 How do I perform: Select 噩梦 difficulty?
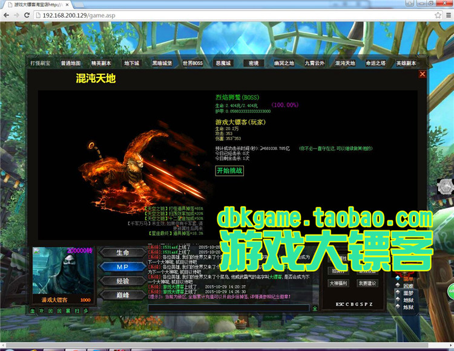click(x=408, y=293)
